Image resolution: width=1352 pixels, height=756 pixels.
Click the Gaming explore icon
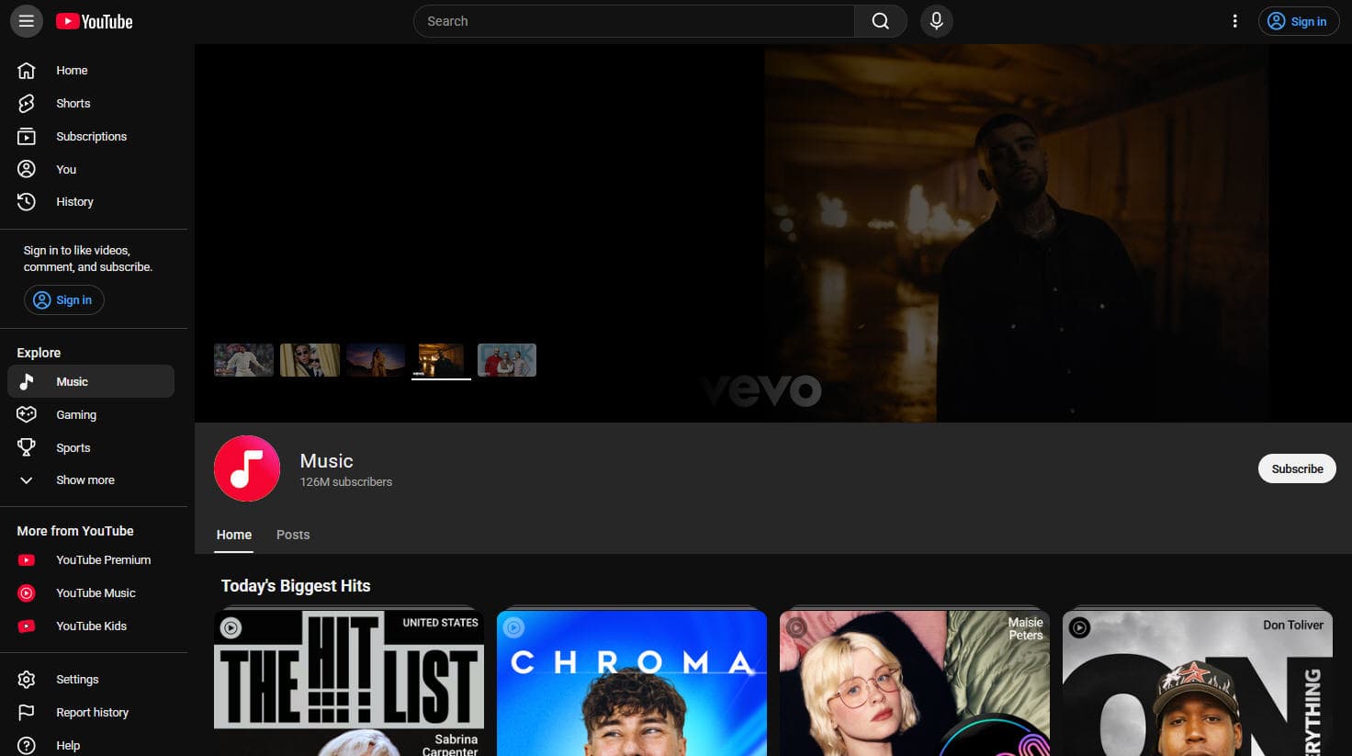[x=27, y=414]
